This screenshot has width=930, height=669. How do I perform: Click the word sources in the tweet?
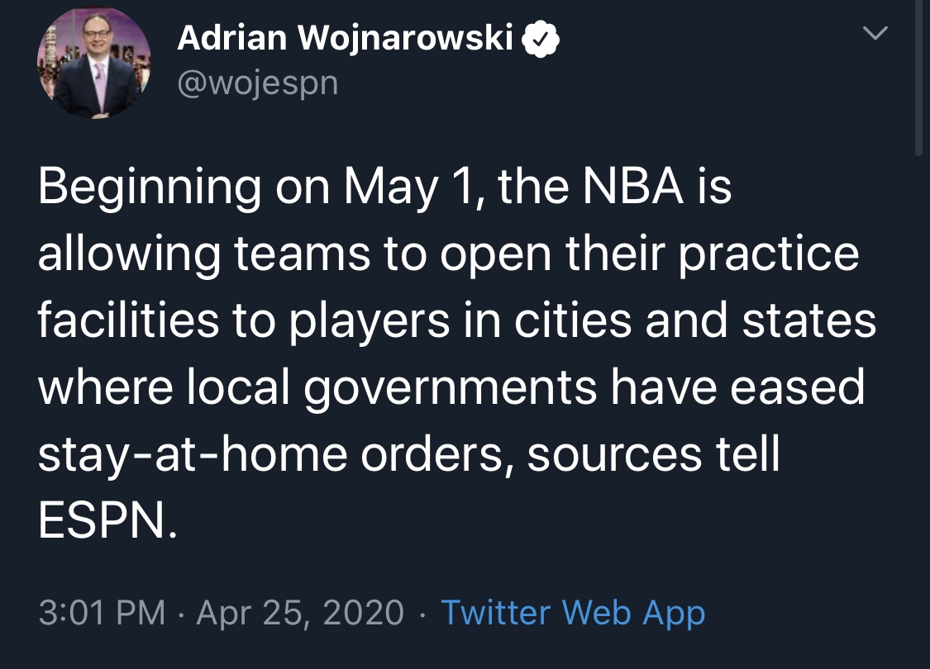[614, 456]
